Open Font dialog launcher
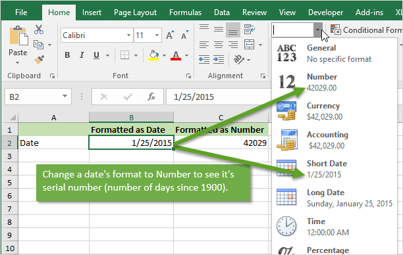403x255 pixels. pyautogui.click(x=188, y=76)
